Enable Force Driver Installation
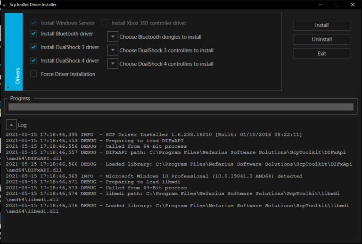Viewport: 362px width, 244px height. 33,74
